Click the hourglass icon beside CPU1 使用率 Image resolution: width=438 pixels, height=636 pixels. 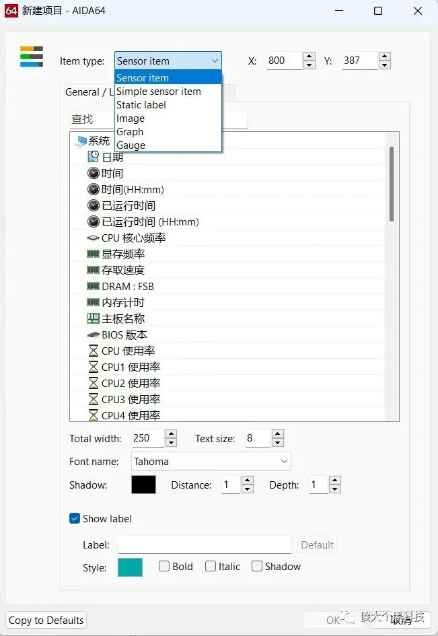click(94, 367)
